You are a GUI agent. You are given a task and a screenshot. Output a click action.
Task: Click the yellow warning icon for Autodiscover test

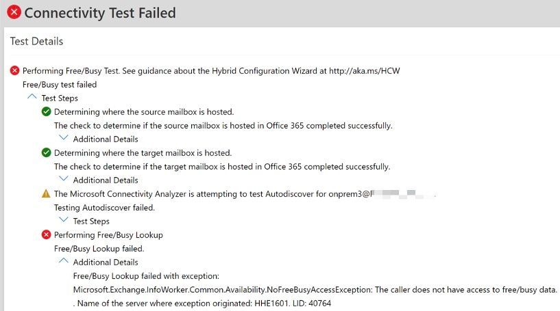point(47,193)
